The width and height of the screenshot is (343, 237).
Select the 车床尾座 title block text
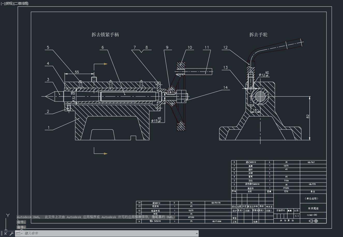tap(313, 209)
